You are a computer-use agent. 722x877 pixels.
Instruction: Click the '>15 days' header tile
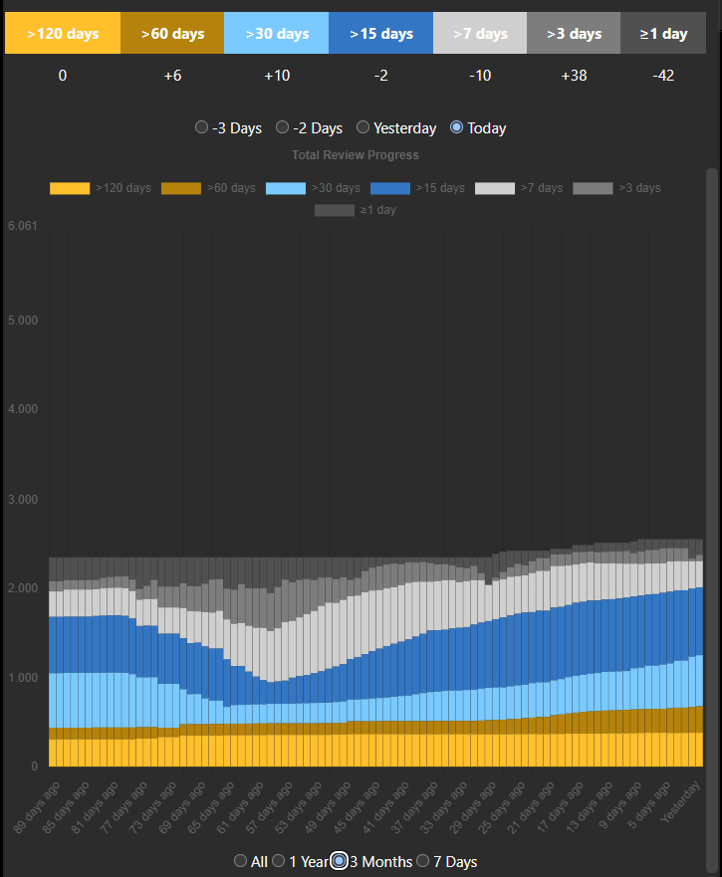pos(381,34)
